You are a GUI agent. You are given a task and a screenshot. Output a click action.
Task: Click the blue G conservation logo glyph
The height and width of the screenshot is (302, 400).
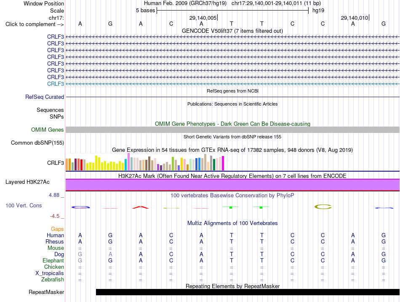80,207
